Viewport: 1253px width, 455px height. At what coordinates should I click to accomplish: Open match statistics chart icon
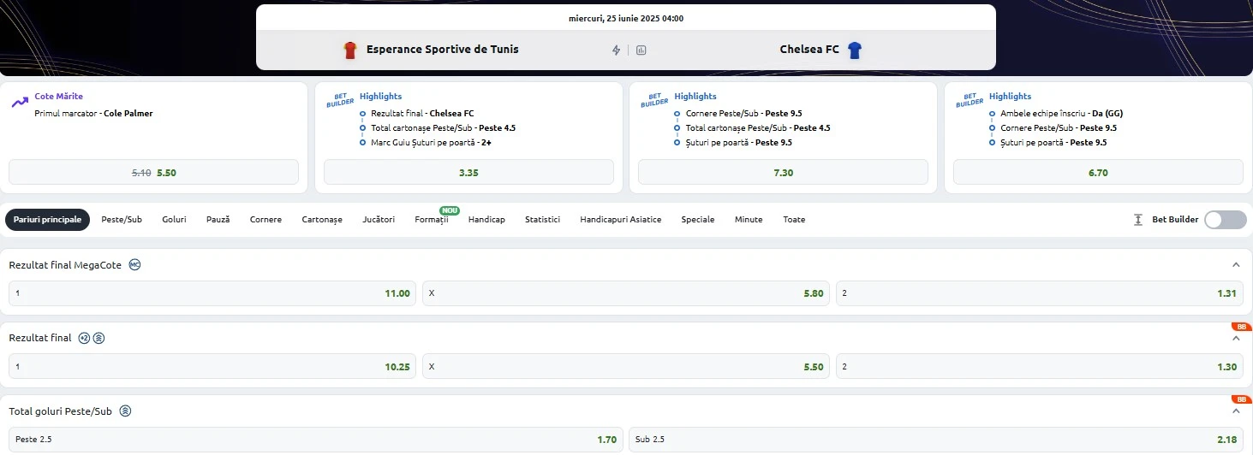[x=641, y=50]
